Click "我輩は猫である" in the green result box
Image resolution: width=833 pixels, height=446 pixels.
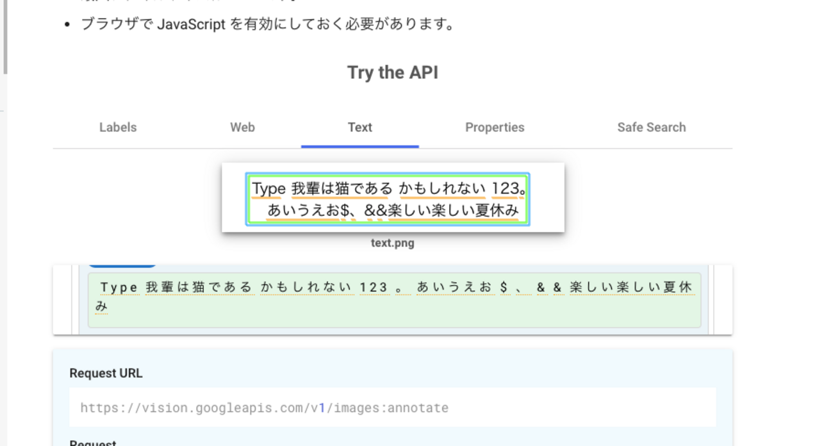pos(200,288)
